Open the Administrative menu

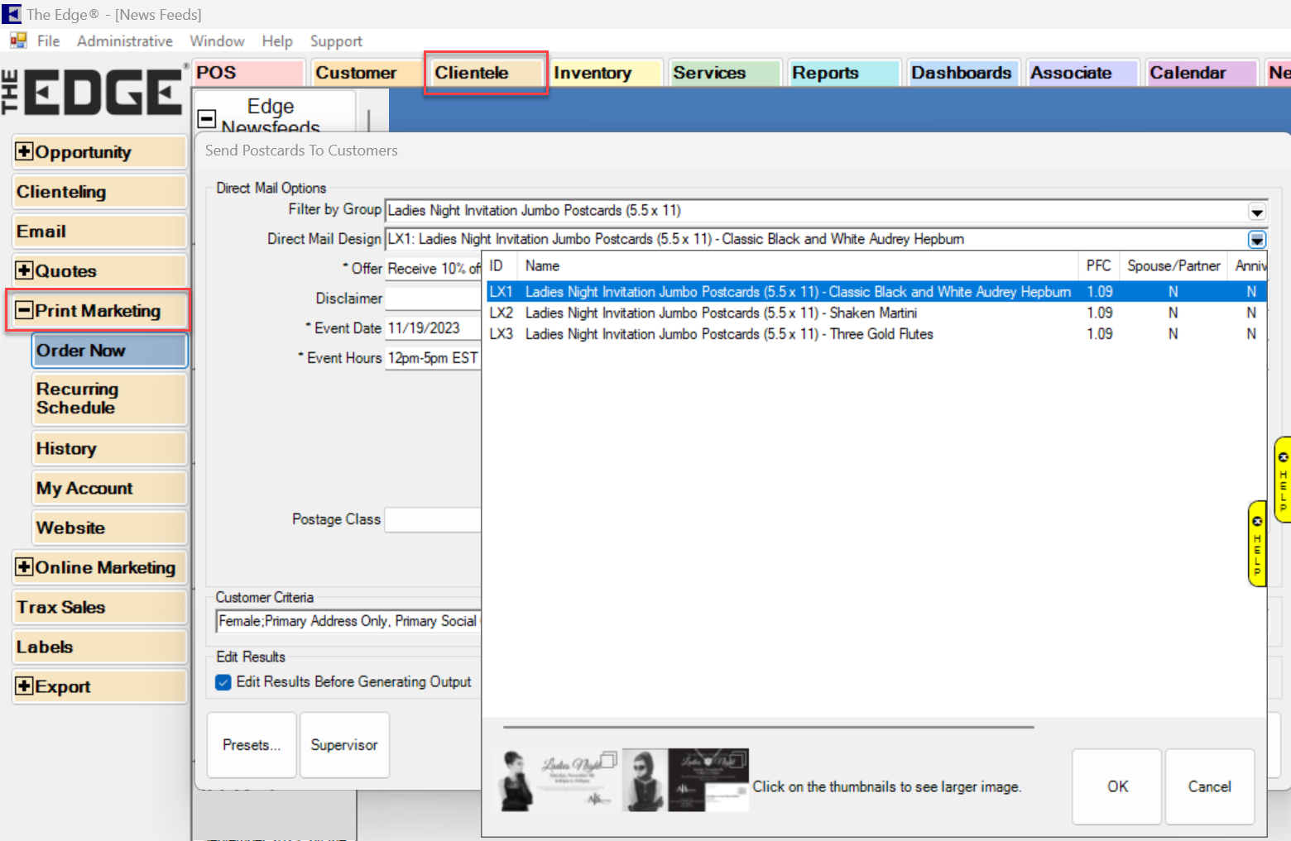124,41
